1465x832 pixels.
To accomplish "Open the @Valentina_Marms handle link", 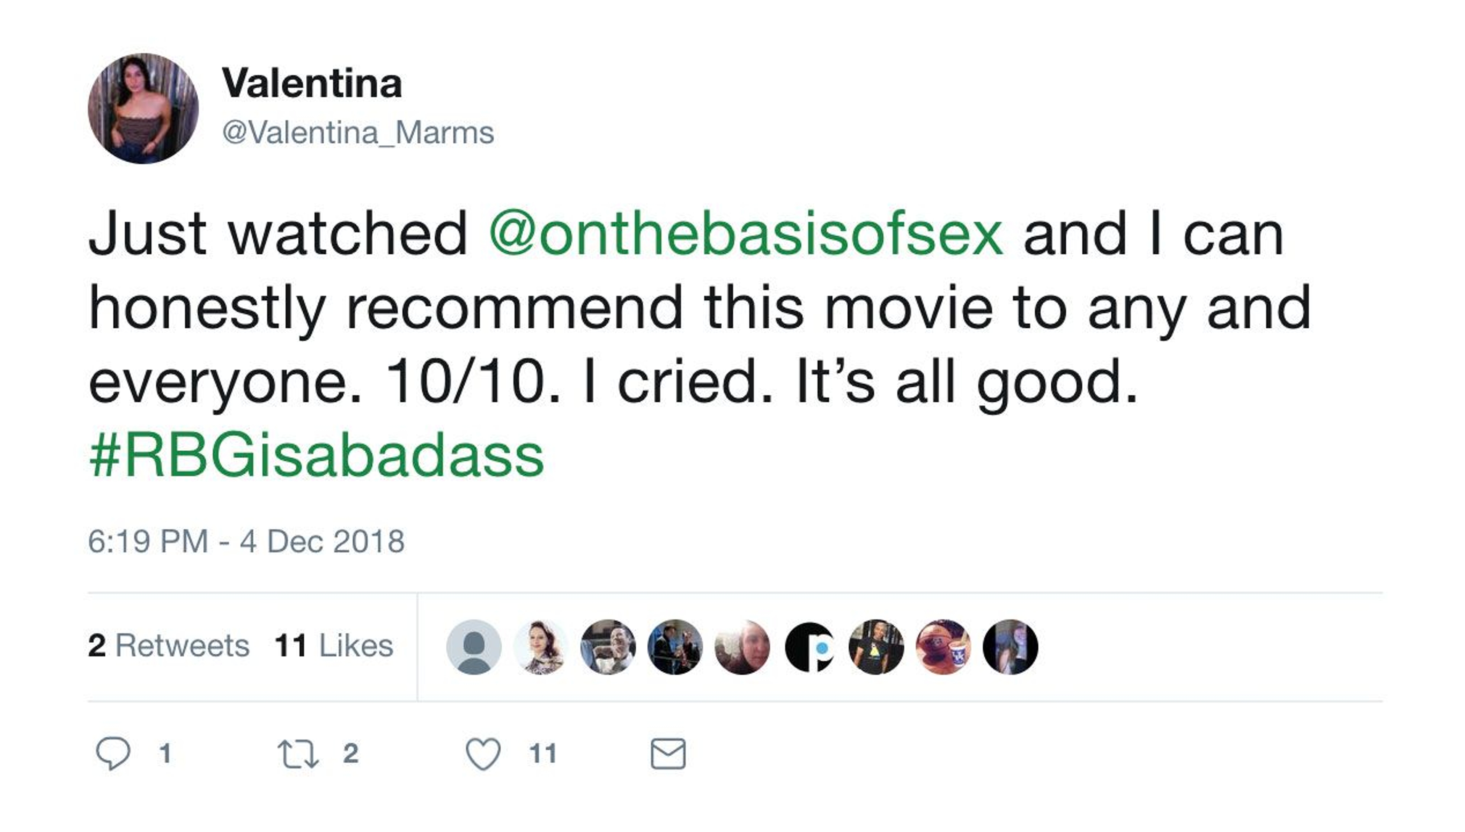I will [x=358, y=133].
